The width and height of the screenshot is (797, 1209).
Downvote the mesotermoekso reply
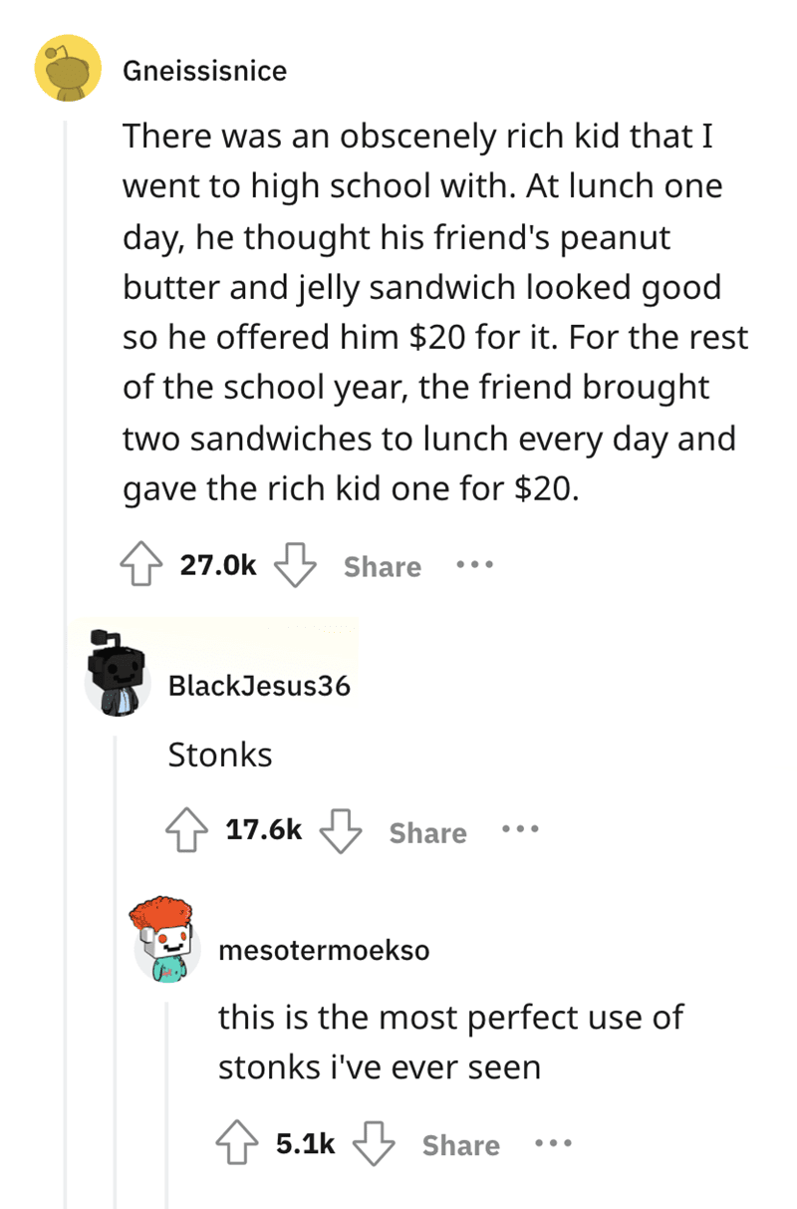373,1144
